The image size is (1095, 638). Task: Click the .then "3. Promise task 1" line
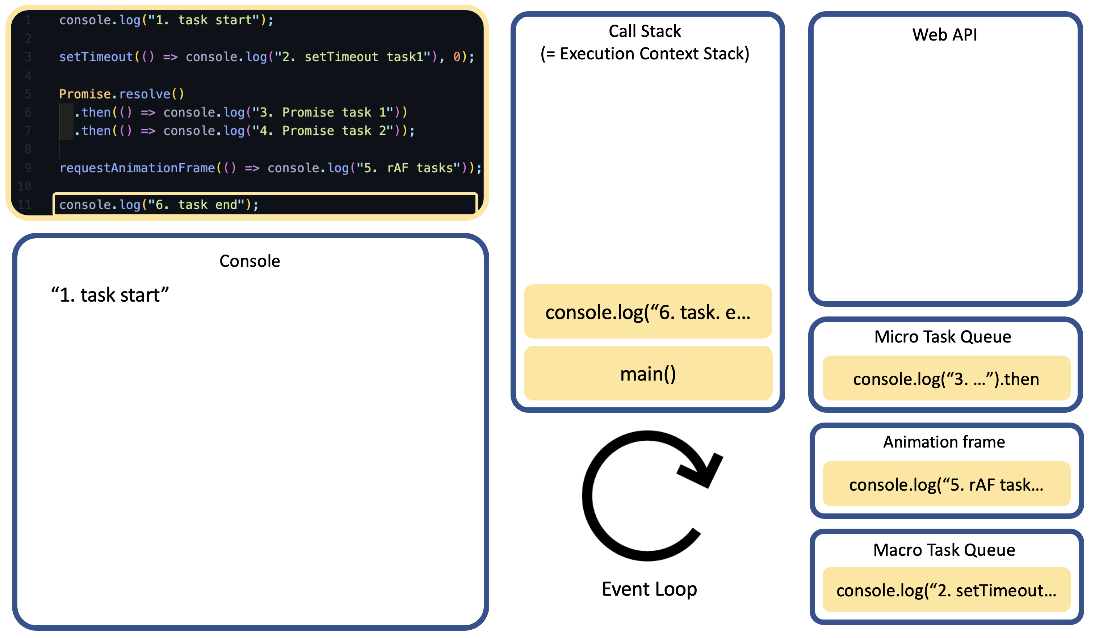(x=241, y=112)
